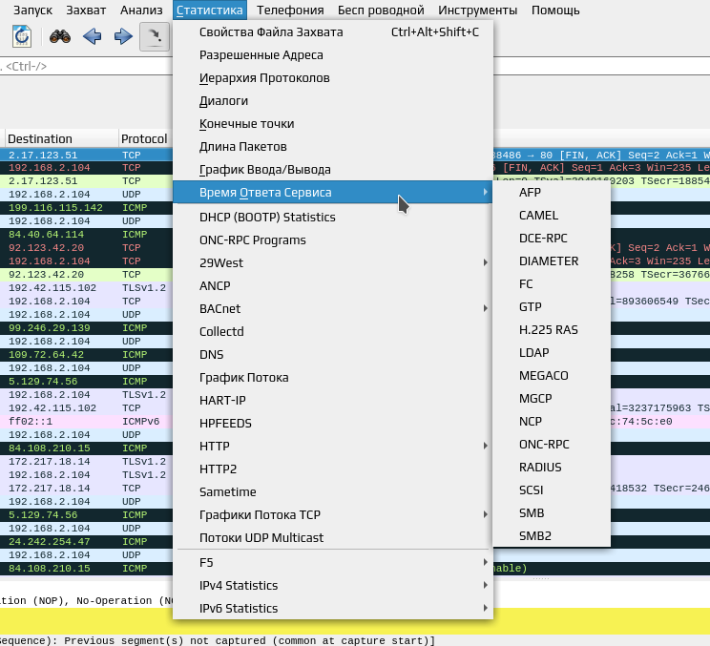Click the go to packet icon

(x=155, y=36)
